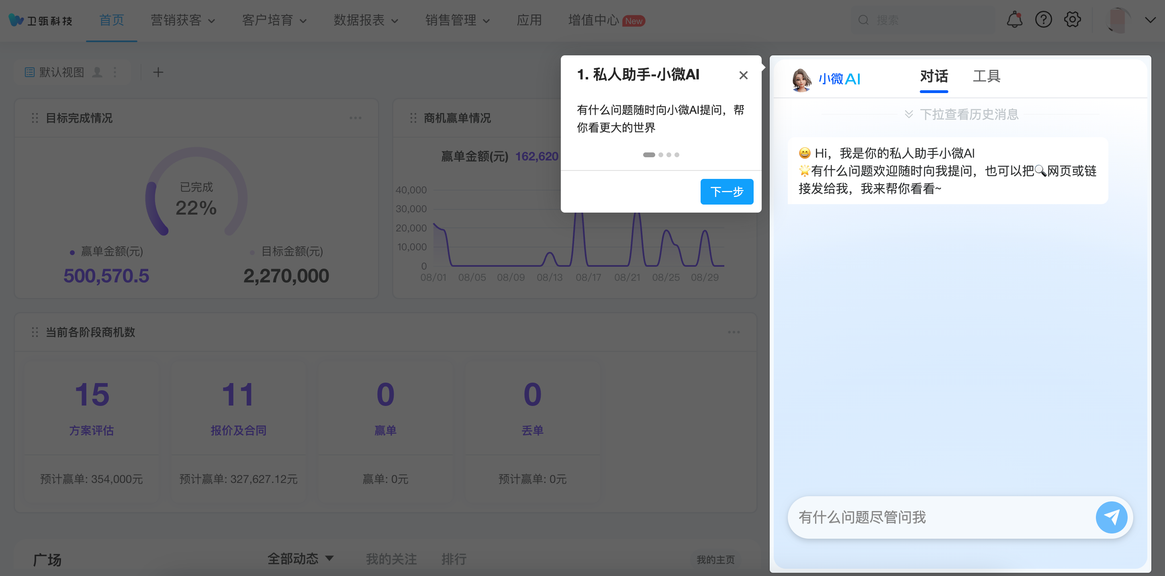Open the 报价及合同 stage card

click(x=238, y=432)
